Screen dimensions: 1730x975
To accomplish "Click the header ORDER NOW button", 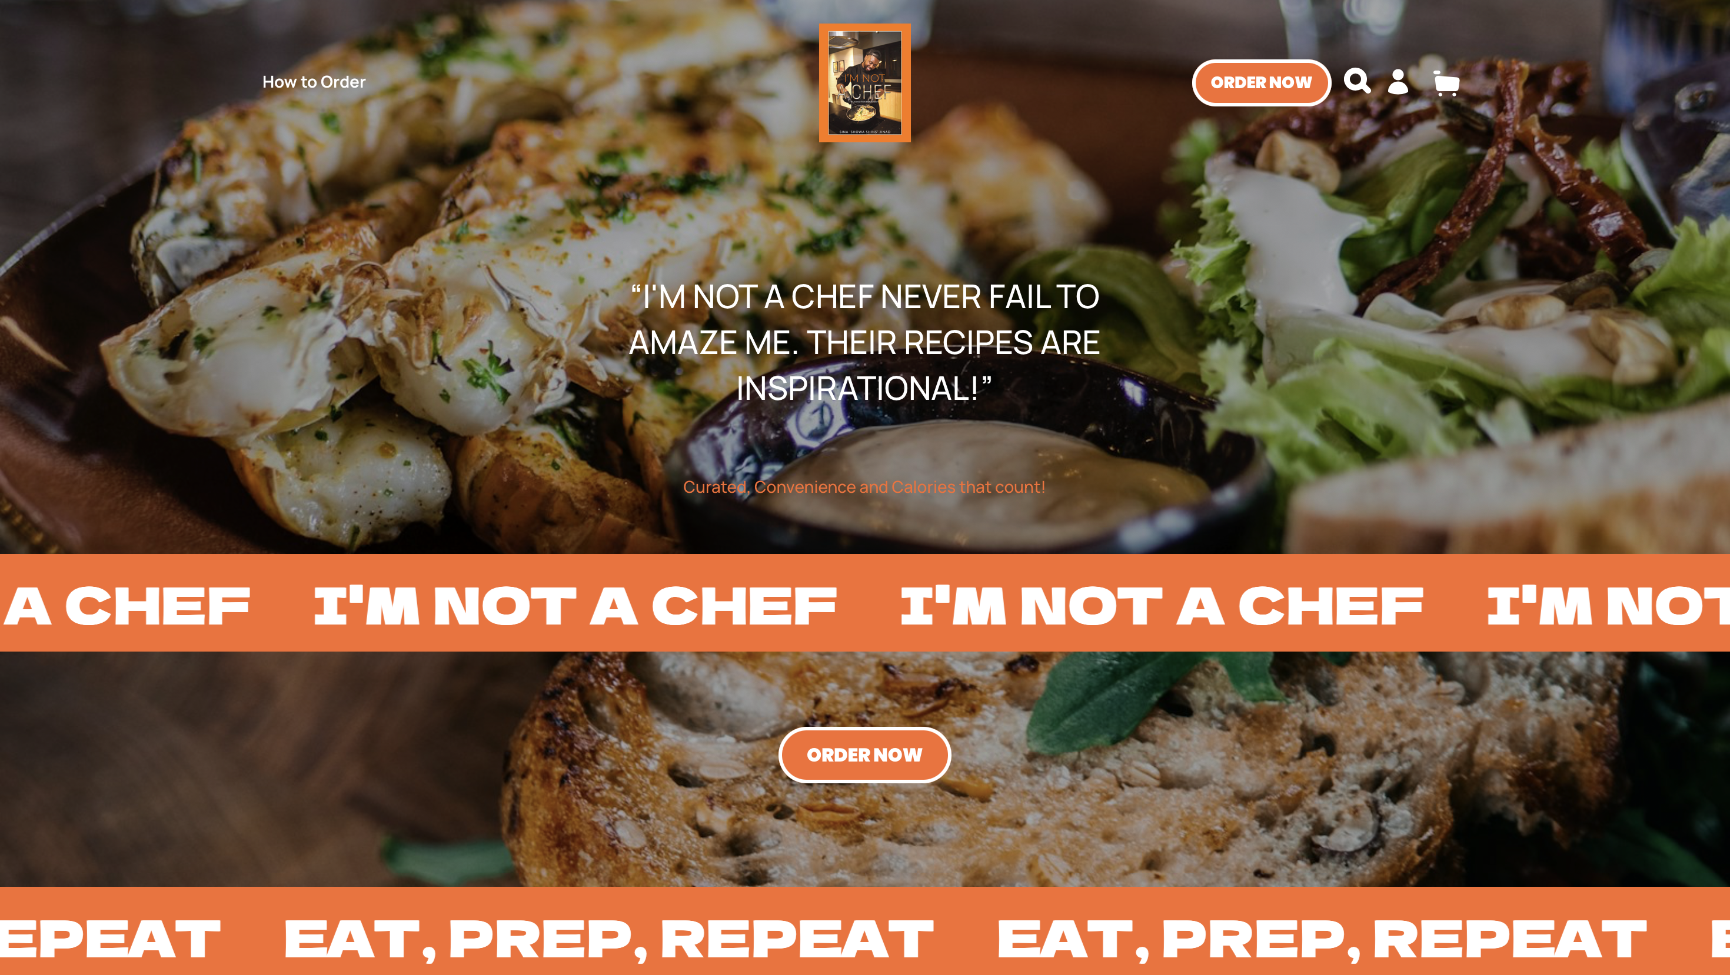I will click(x=1261, y=82).
